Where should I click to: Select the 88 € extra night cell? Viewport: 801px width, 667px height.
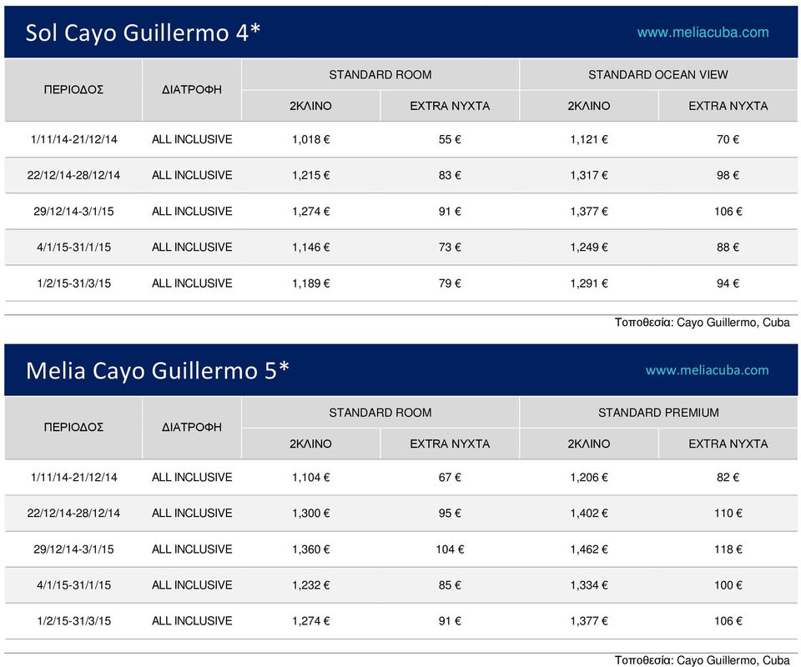[x=728, y=247]
